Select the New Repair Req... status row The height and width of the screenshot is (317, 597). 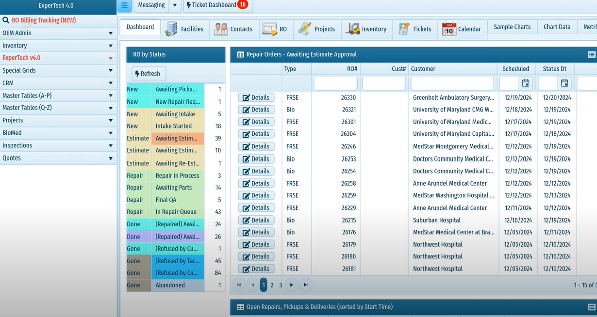(x=175, y=102)
